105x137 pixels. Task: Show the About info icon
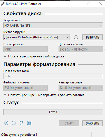(14, 123)
